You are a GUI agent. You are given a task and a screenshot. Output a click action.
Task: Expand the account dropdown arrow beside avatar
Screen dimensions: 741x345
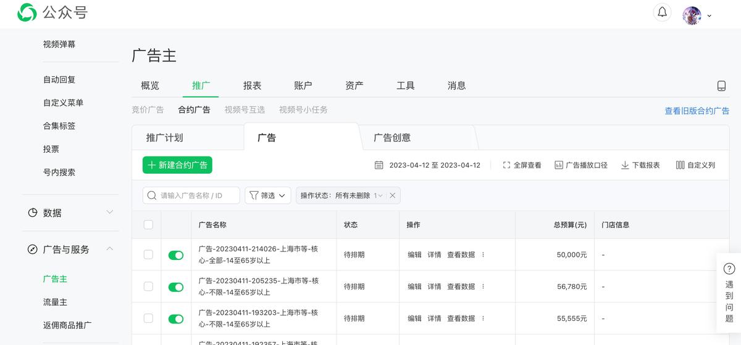[709, 16]
